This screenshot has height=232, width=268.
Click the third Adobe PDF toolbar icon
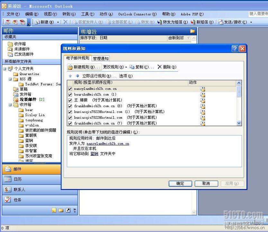coord(22,22)
